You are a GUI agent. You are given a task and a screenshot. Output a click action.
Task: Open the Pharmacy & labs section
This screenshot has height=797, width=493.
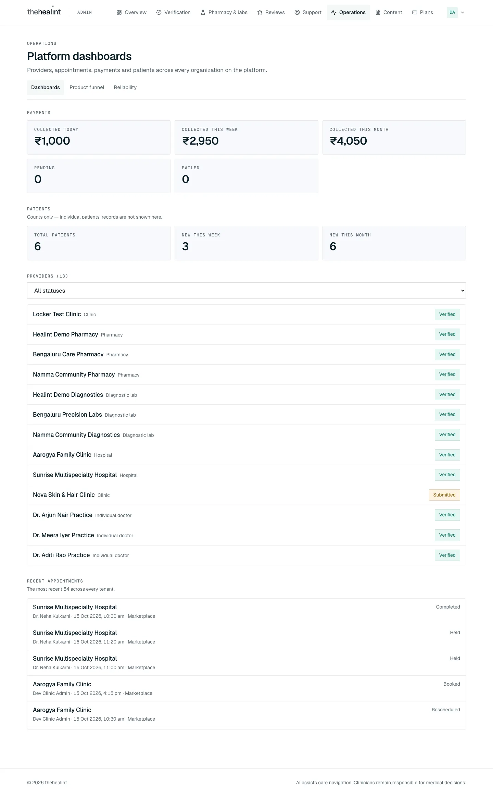[224, 12]
